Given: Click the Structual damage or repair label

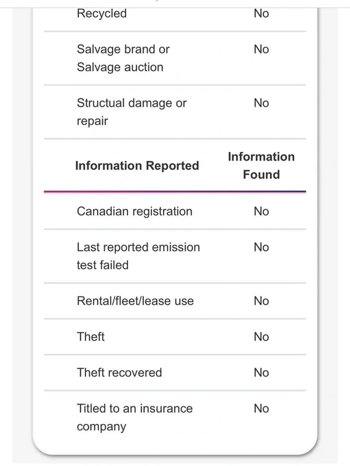Looking at the screenshot, I should click(x=131, y=112).
